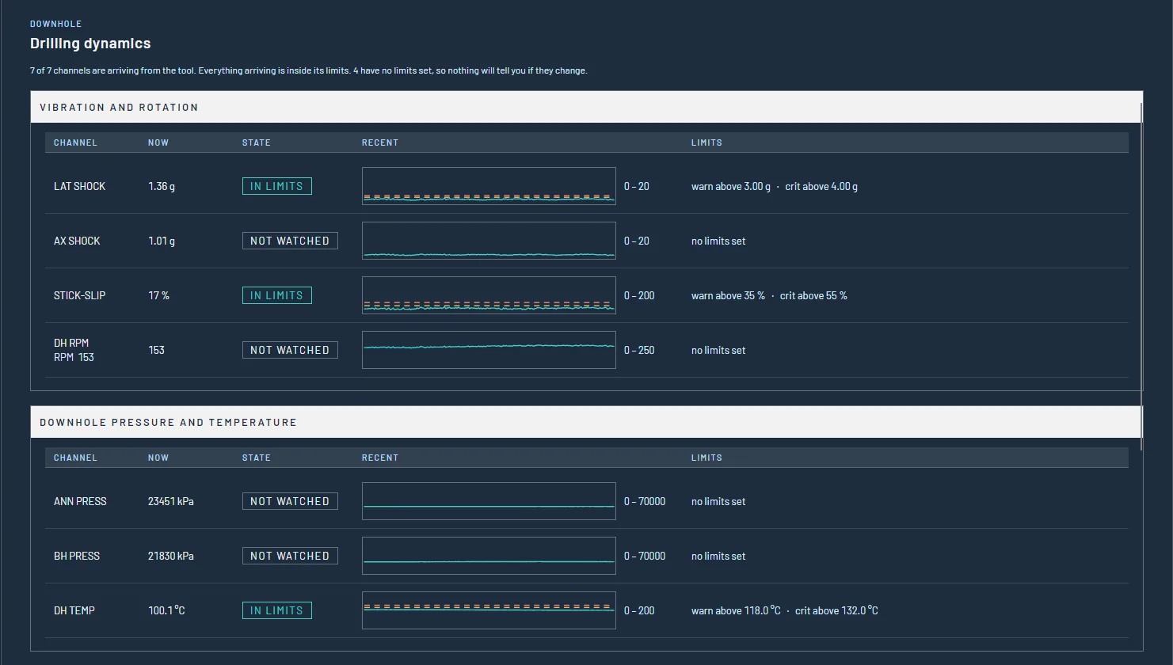Click the 1.01 g reading
The image size is (1173, 665).
[162, 241]
